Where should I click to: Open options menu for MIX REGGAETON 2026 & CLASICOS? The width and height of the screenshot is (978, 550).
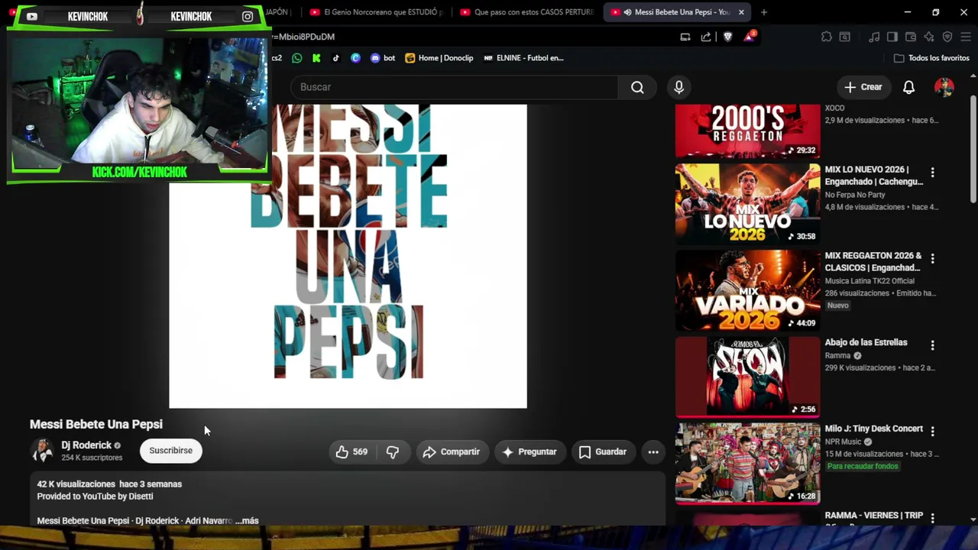932,259
